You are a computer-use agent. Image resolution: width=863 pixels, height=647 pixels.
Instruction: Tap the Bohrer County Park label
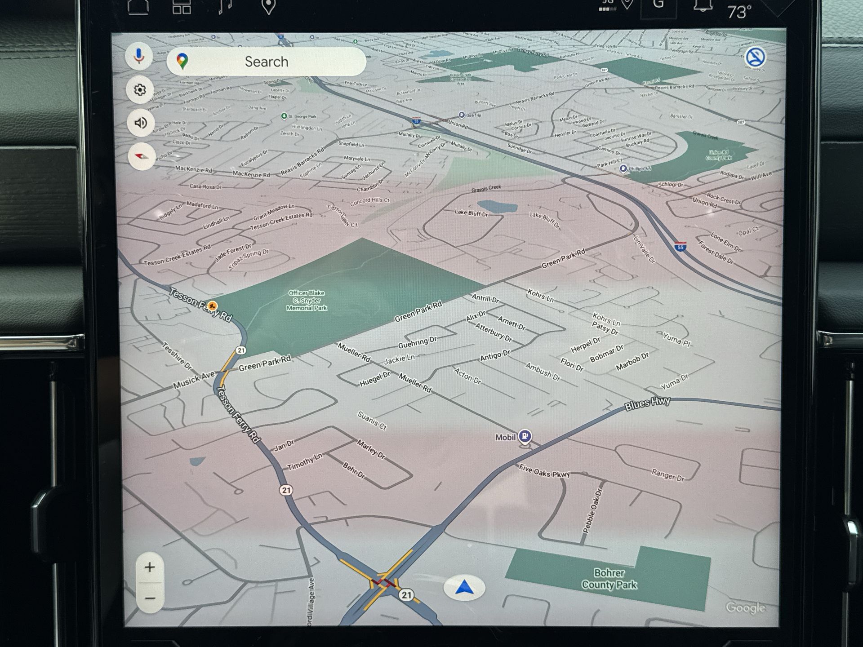609,579
